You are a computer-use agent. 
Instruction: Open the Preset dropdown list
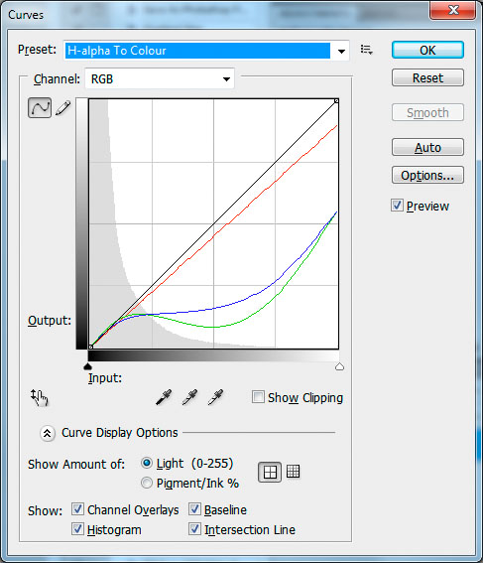click(206, 51)
